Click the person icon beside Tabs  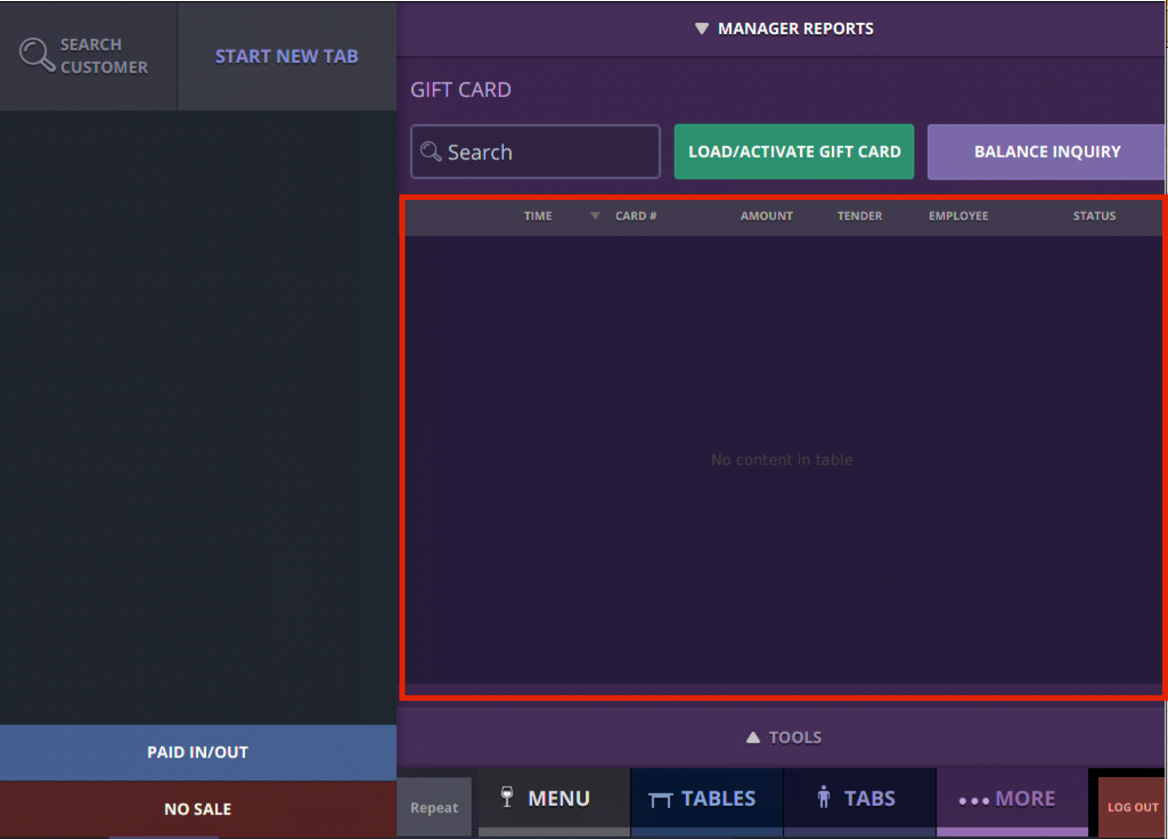[824, 797]
